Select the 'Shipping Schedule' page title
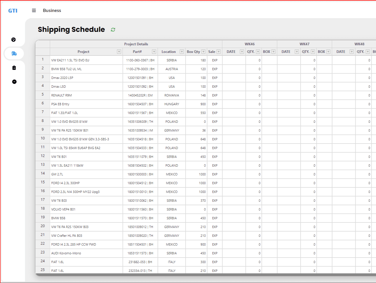 (71, 30)
